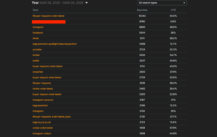Open the snapchat search term

(x=38, y=72)
